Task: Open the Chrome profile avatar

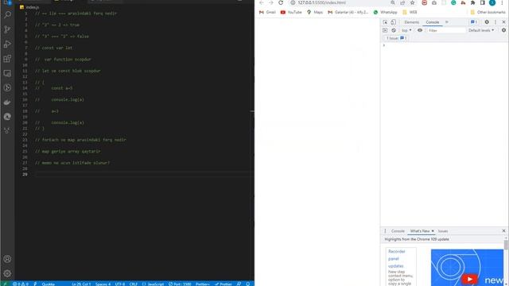Action: pyautogui.click(x=492, y=3)
